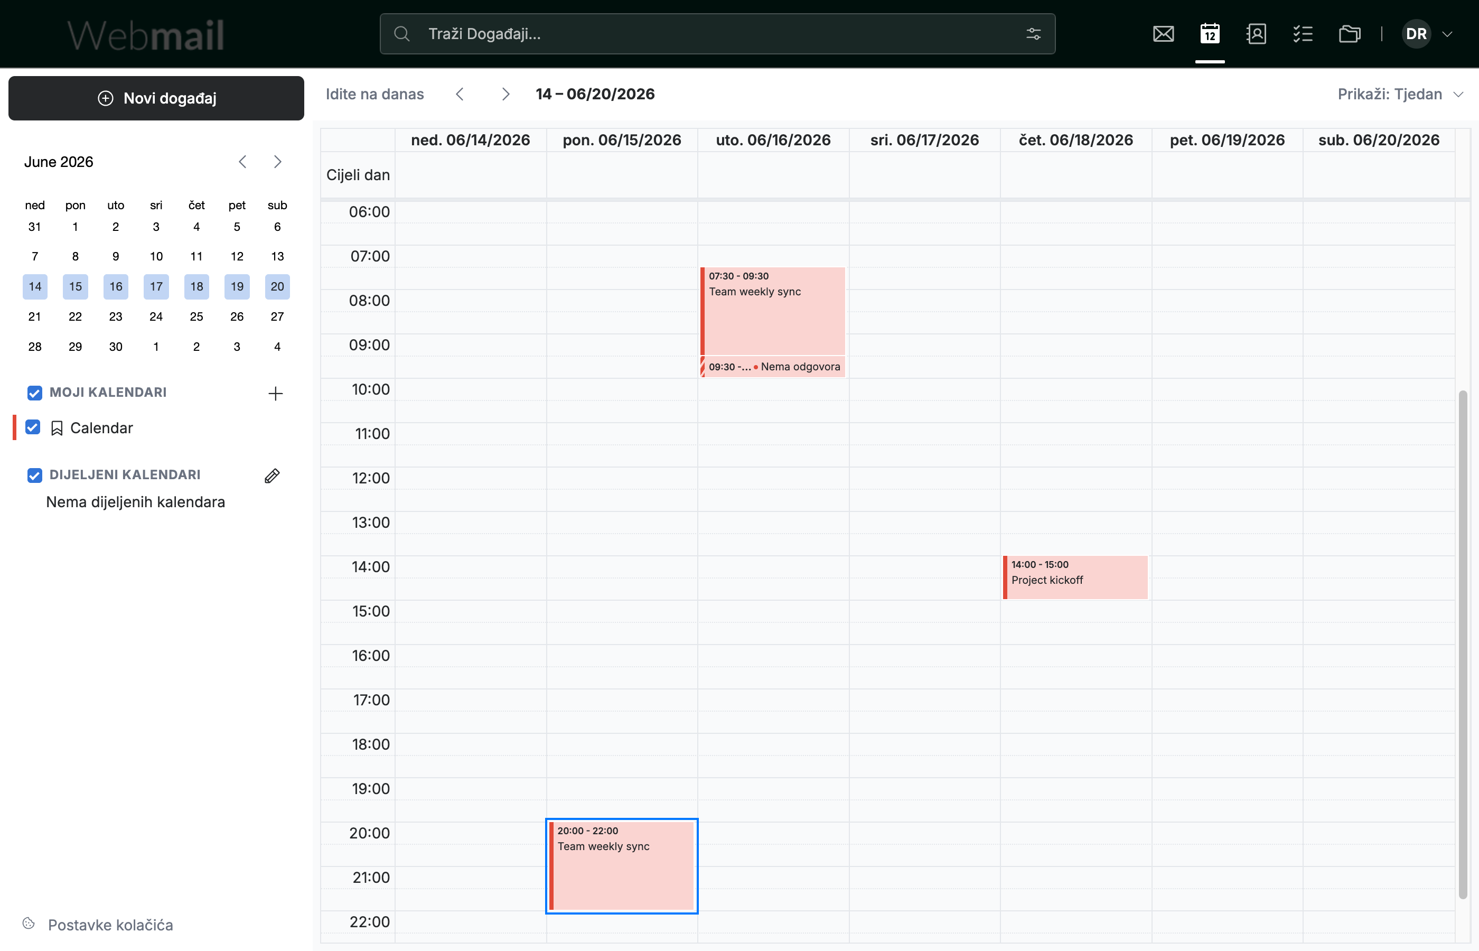The height and width of the screenshot is (951, 1479).
Task: Open search filter options icon
Action: point(1033,34)
